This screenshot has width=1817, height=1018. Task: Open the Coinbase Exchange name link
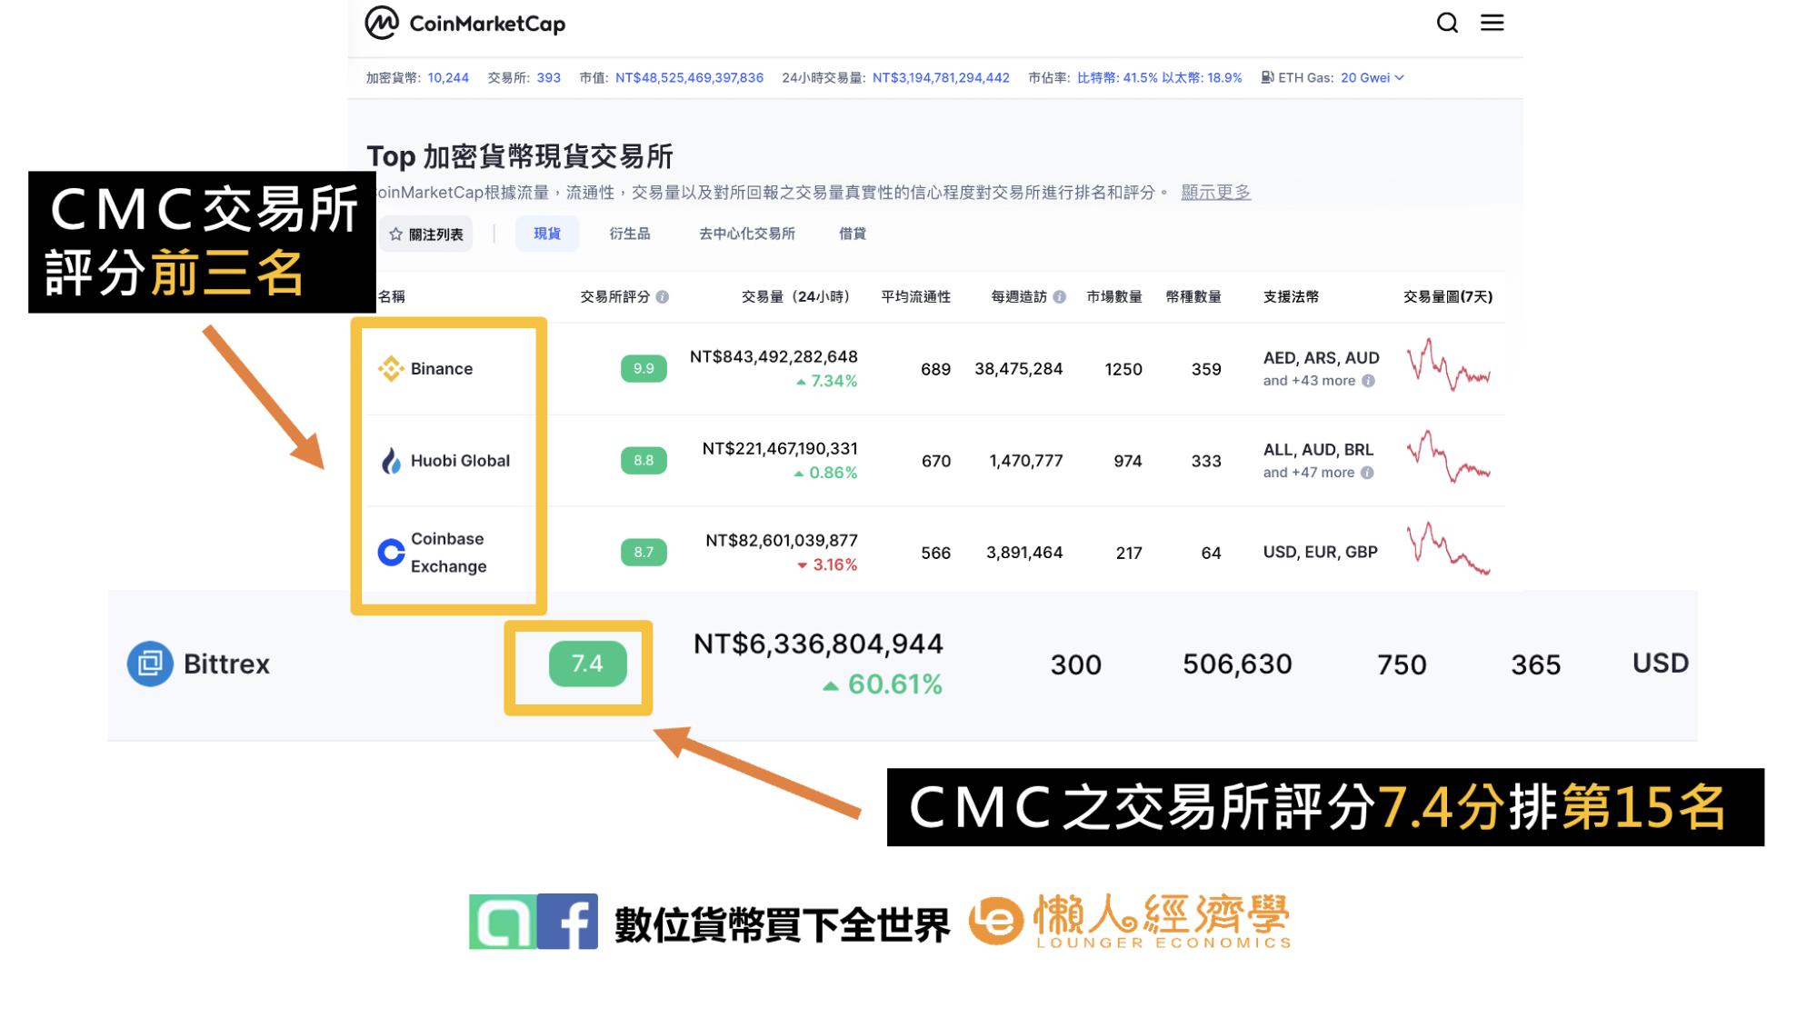(x=448, y=552)
